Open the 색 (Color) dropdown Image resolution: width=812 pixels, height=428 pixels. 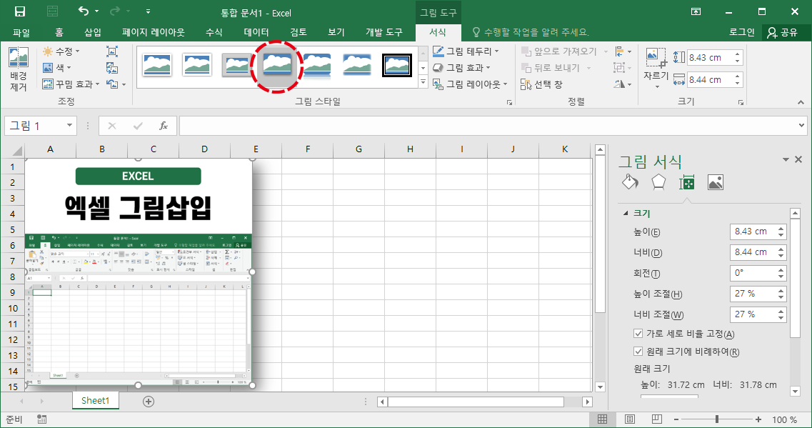57,67
